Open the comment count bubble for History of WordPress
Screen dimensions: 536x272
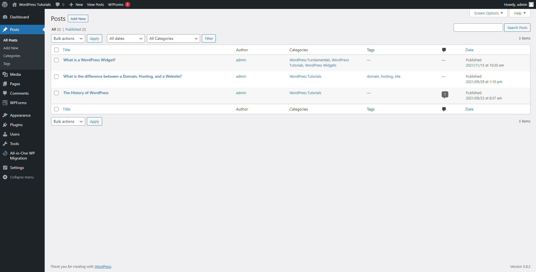pos(445,95)
